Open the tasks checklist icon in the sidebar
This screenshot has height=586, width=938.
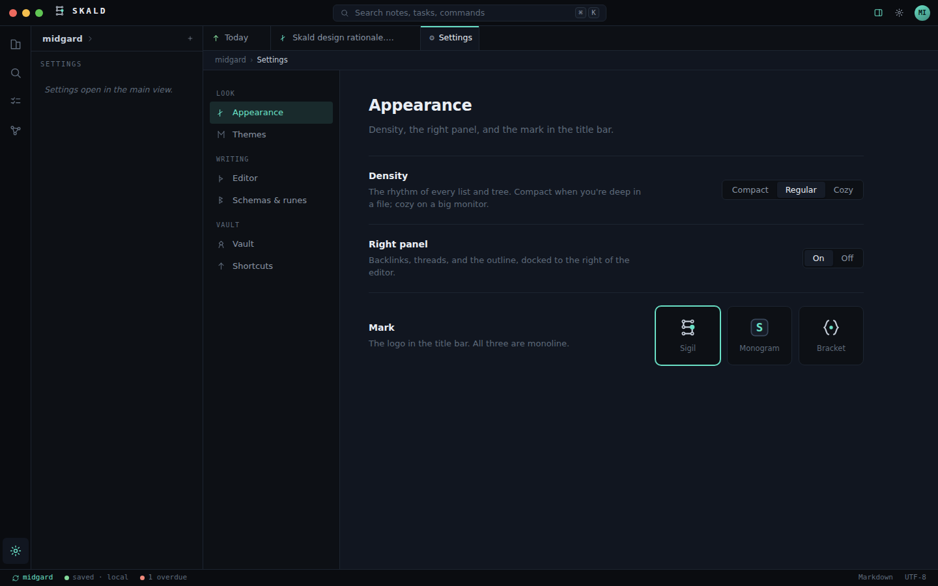(16, 101)
